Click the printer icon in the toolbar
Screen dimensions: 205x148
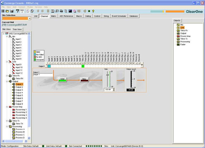(61, 11)
